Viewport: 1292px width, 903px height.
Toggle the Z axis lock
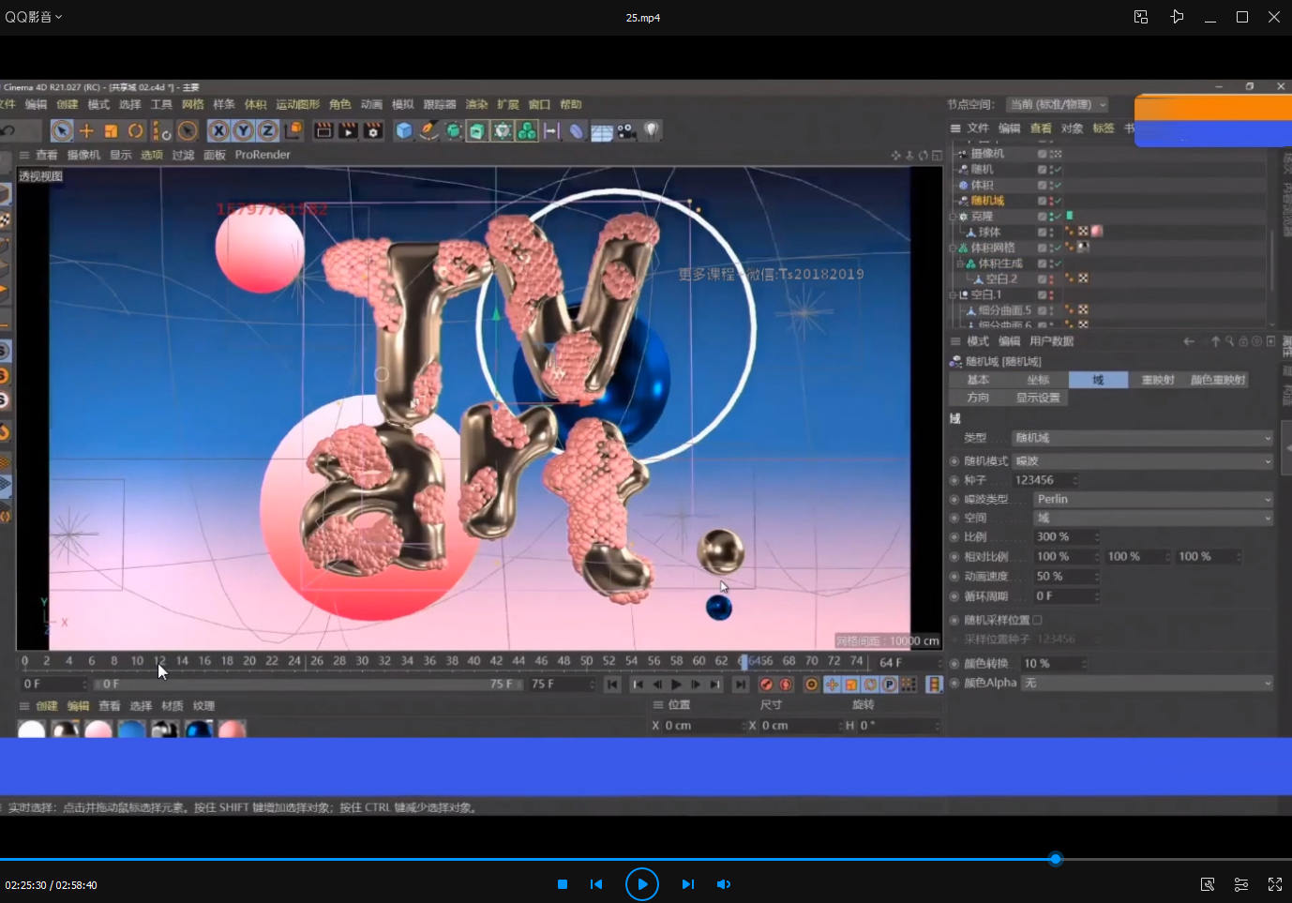(267, 131)
